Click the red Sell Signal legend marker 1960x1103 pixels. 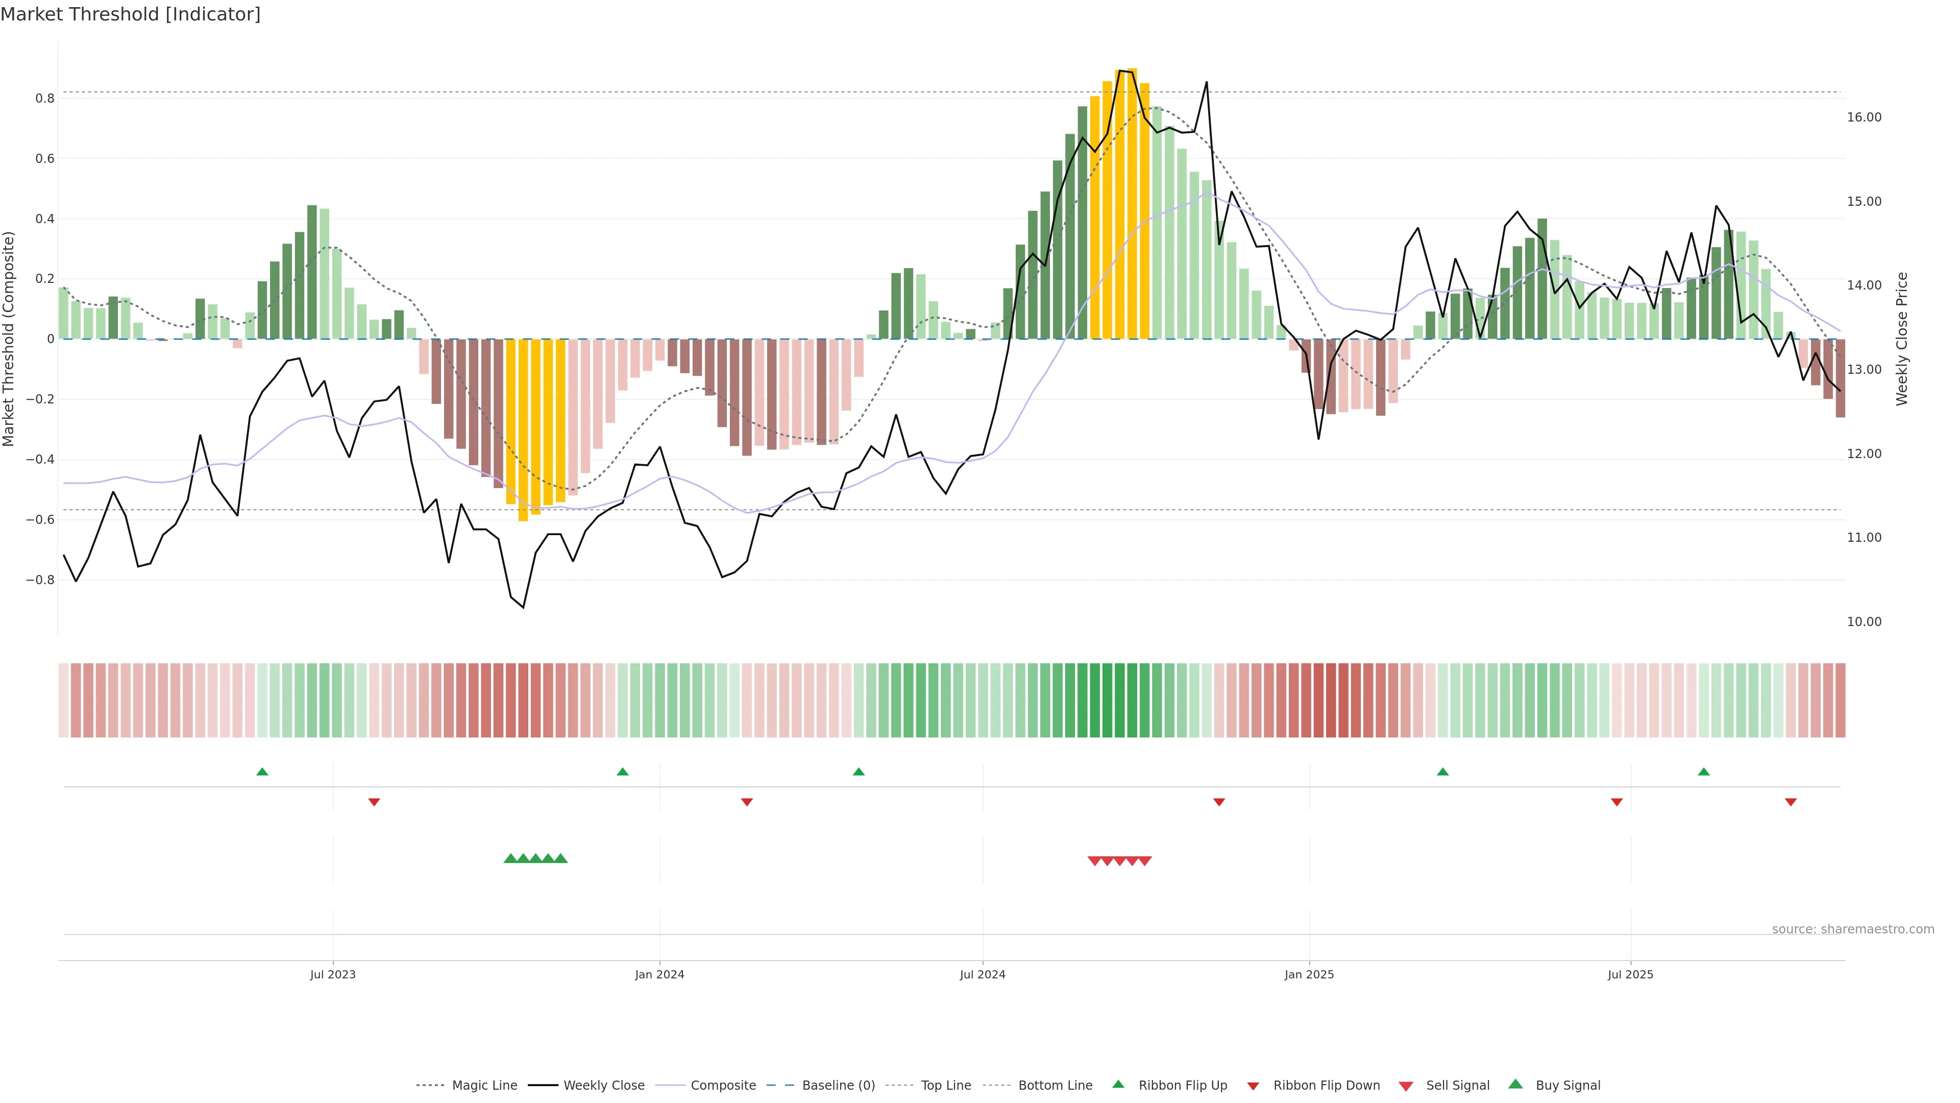(1405, 1086)
